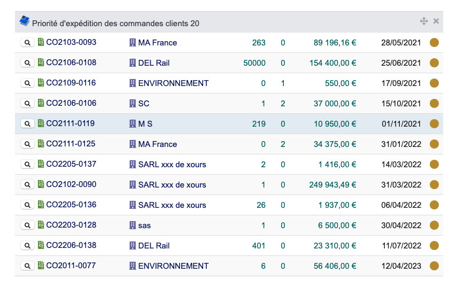Open order CO2206-0138
This screenshot has width=449, height=288.
pyautogui.click(x=71, y=246)
